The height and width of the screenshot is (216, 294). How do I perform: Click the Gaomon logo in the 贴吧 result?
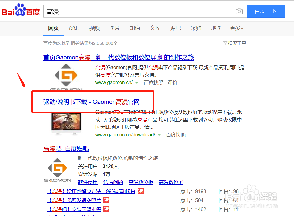[57, 170]
